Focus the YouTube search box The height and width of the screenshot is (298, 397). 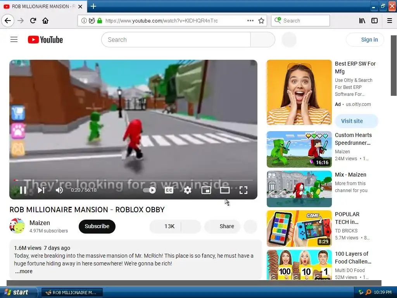point(176,40)
